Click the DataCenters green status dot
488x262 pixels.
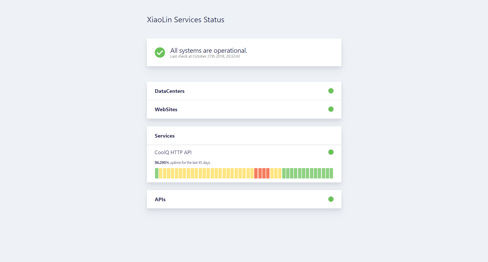pos(331,91)
